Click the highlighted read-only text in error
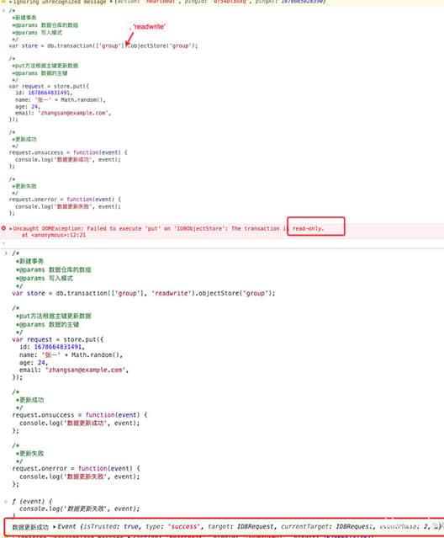 point(308,228)
